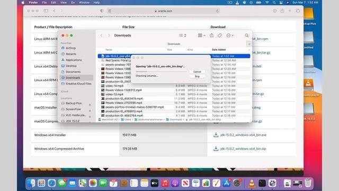This screenshot has height=191, width=339.
Task: Click Finder forward navigation arrow
Action: click(109, 36)
